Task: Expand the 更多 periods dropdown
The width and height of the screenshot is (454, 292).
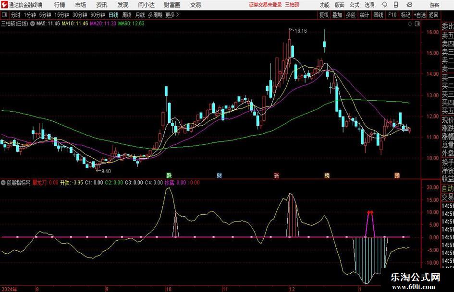Action: (172, 15)
